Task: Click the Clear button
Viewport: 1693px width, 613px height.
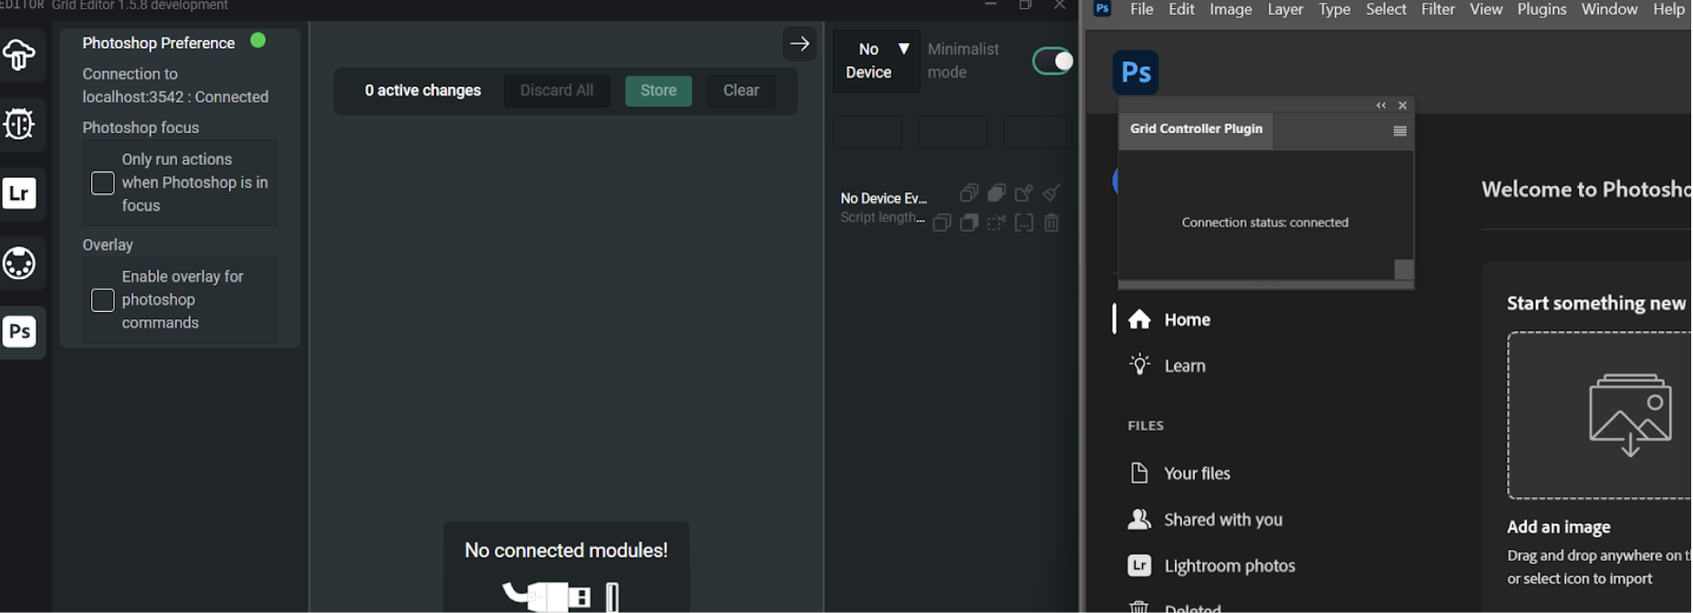Action: pos(741,90)
